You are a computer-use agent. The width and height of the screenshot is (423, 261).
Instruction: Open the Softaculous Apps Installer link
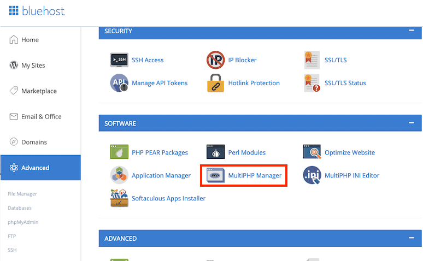(169, 198)
